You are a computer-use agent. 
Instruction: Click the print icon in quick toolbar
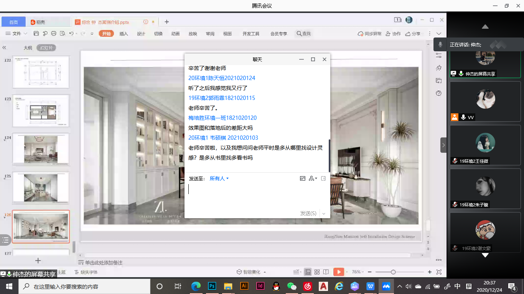coord(54,34)
